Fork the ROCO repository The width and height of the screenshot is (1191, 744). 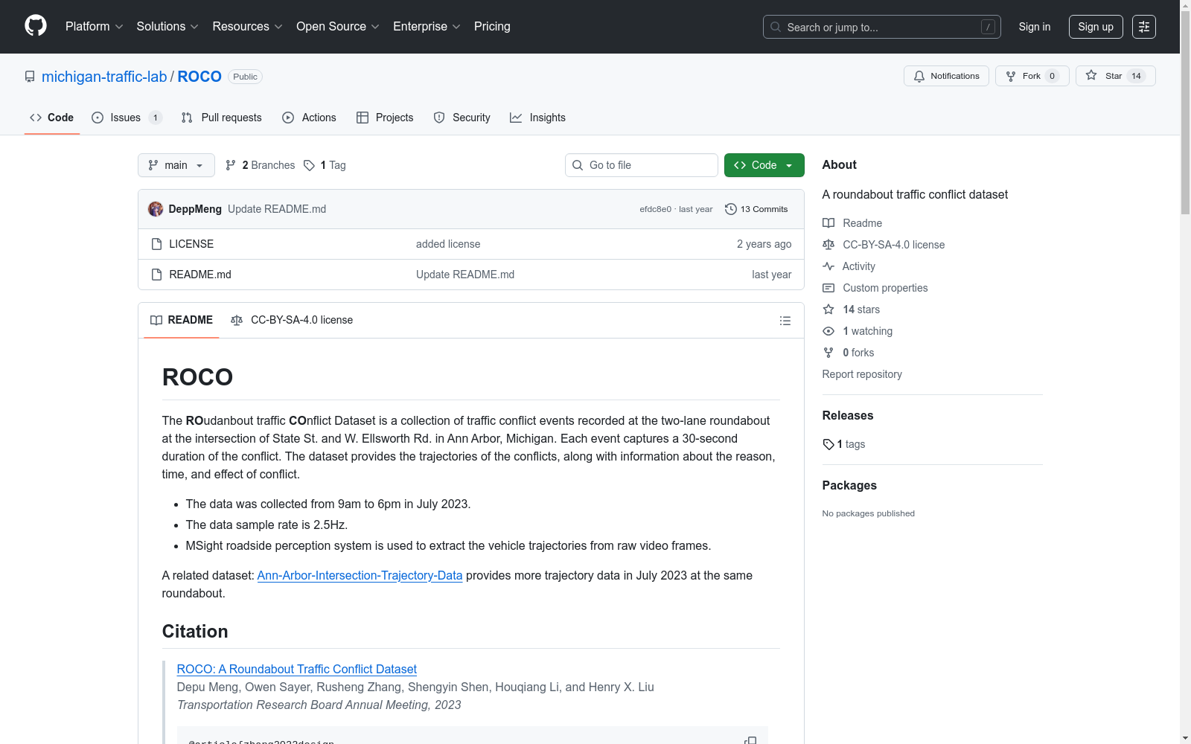(1032, 76)
